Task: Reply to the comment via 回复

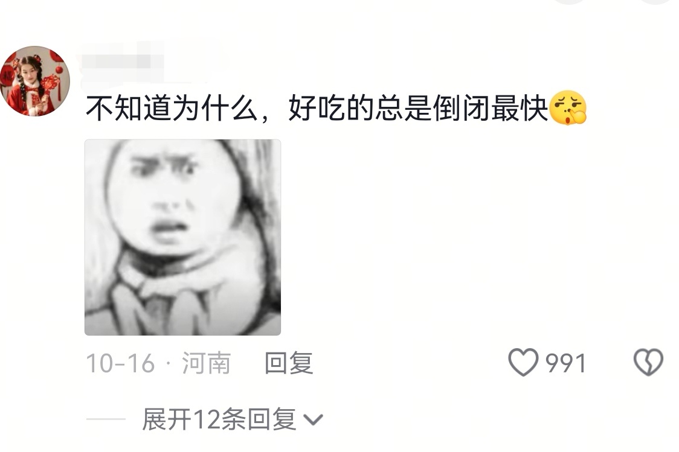Action: [x=288, y=363]
